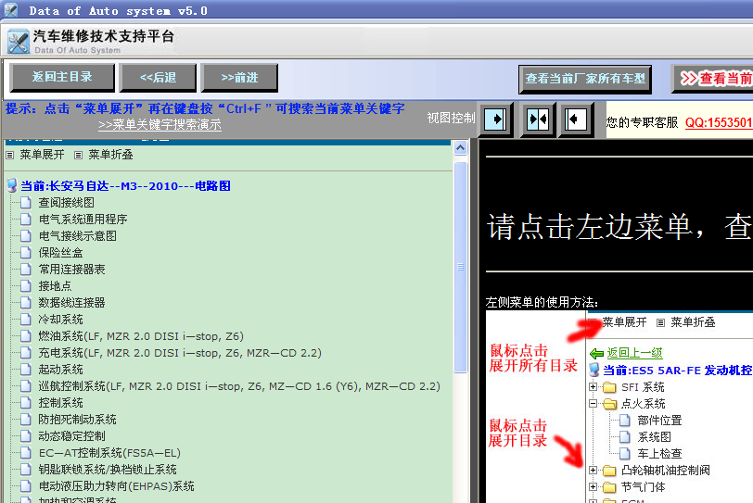
Task: Expand the 凸轮轴机油控制阀 folder plus box
Action: 593,470
